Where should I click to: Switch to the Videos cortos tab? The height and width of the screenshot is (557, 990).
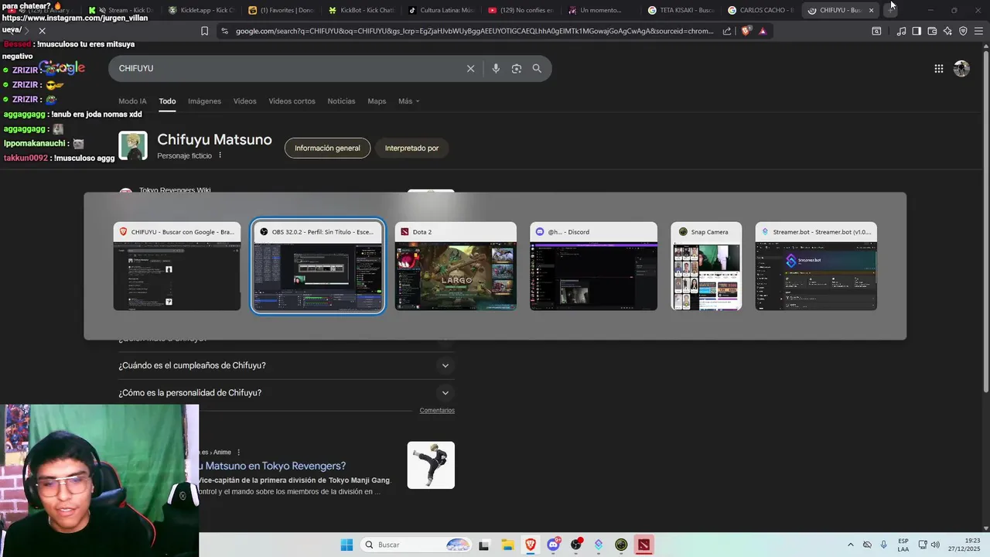(x=292, y=101)
